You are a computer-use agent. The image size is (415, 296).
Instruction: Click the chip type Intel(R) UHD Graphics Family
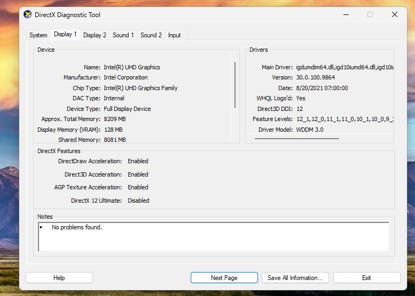pyautogui.click(x=140, y=88)
